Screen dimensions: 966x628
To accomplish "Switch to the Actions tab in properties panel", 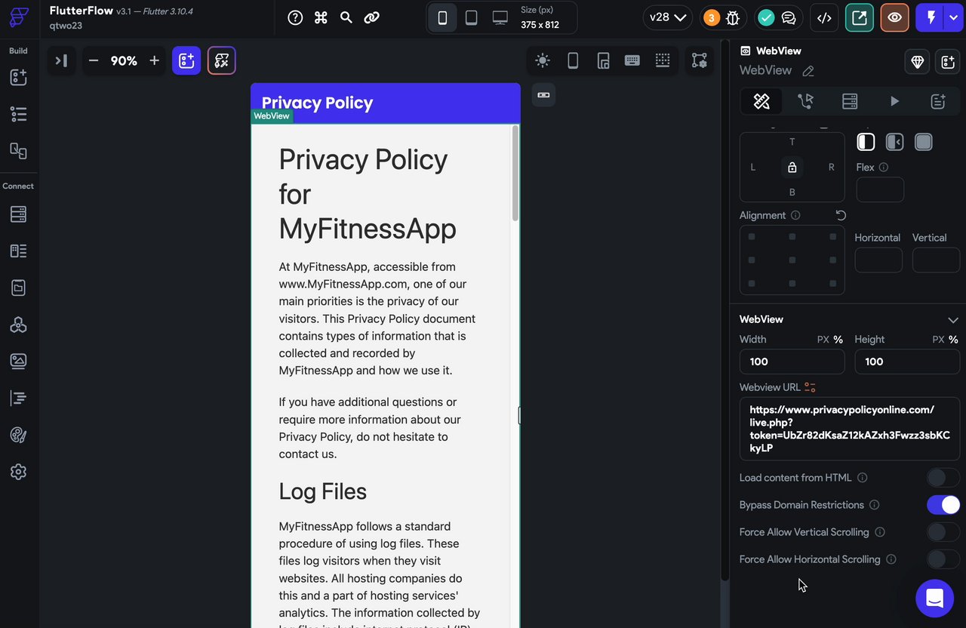I will [x=805, y=101].
